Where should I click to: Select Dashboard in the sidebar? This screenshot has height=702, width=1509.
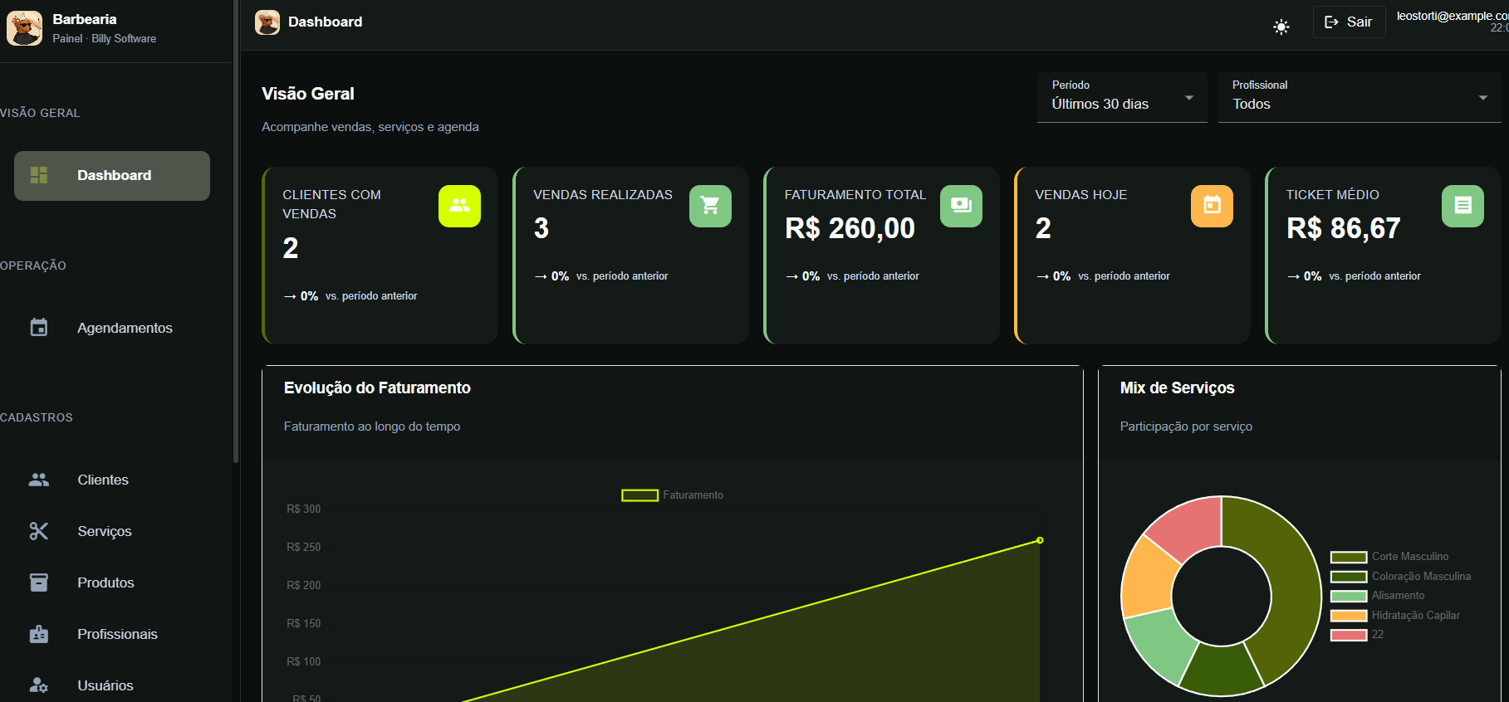[x=112, y=176]
